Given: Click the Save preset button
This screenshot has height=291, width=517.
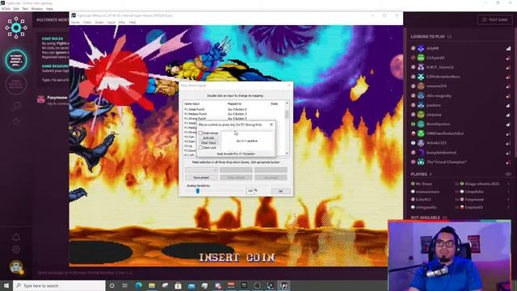Looking at the screenshot, I should coord(201,178).
